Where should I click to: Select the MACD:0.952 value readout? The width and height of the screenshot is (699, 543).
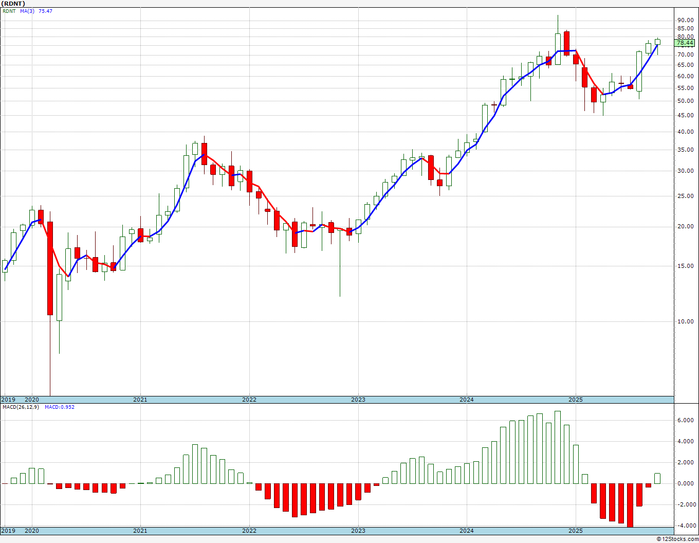tap(60, 407)
